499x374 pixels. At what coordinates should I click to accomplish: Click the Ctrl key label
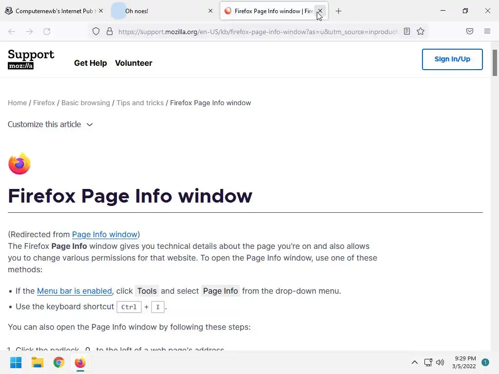(129, 307)
